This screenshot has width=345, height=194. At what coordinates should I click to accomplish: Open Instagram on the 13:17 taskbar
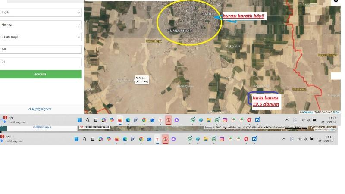click(x=222, y=139)
